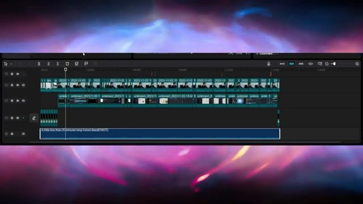Lock the audio track
The width and height of the screenshot is (363, 204).
pos(12,134)
